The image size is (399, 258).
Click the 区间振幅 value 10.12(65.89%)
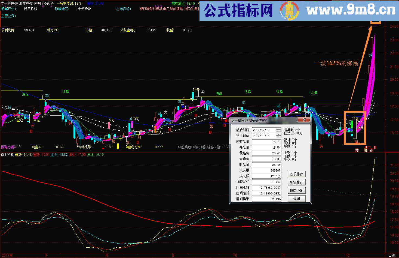pyautogui.click(x=266, y=193)
